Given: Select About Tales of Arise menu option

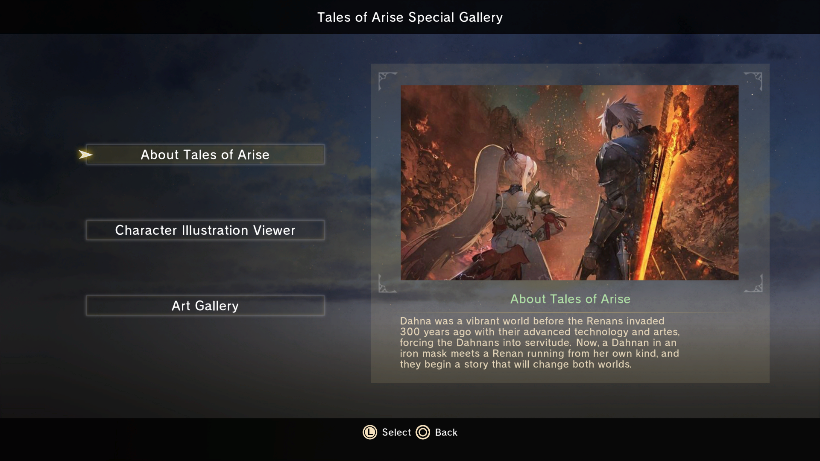Looking at the screenshot, I should tap(205, 155).
